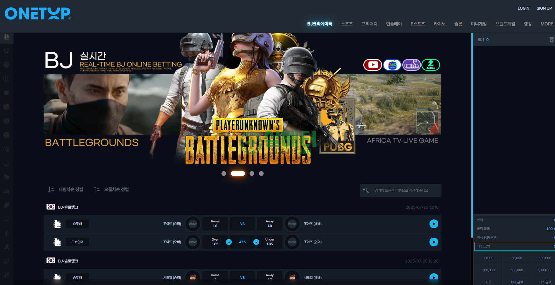Bet Away 1.8 on 조아뜨 (패배)

point(269,224)
